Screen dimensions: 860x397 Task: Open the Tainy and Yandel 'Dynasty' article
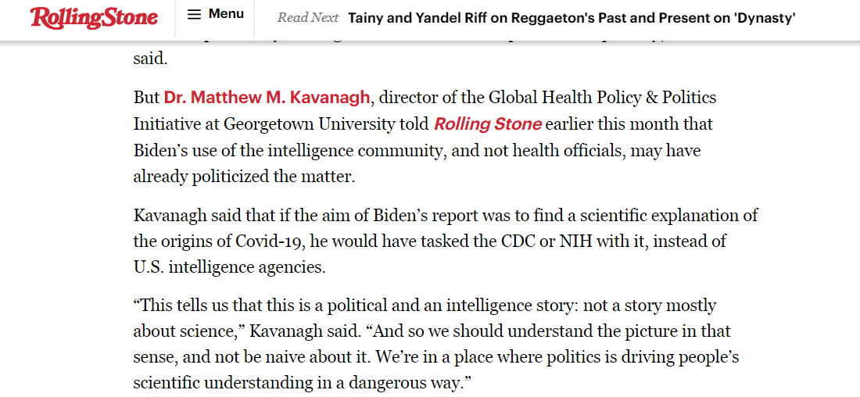pos(571,17)
